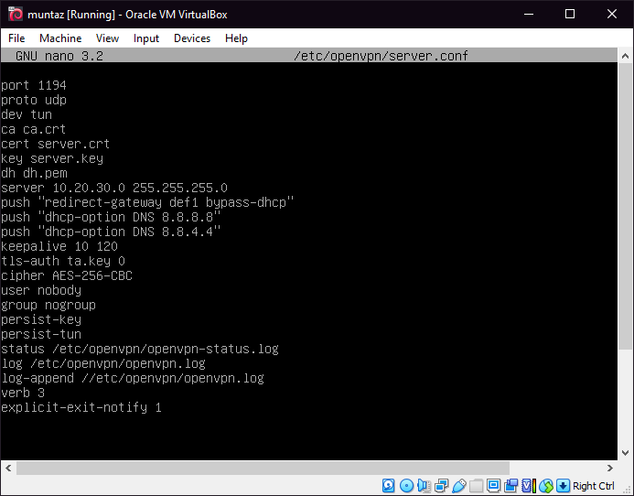Image resolution: width=634 pixels, height=496 pixels.
Task: Click the vertical scrollbar down arrow
Action: 625,453
